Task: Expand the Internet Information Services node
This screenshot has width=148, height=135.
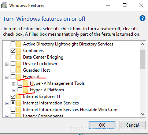Action: [x=7, y=103]
